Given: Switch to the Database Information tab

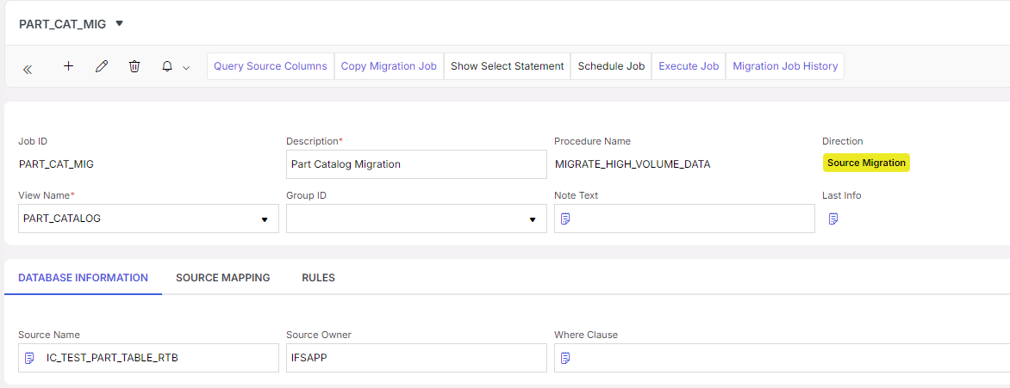Looking at the screenshot, I should 83,278.
